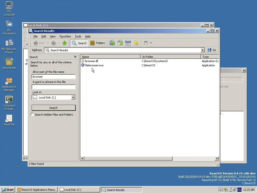Click the file name search field
This screenshot has height=193, width=257.
54,77
